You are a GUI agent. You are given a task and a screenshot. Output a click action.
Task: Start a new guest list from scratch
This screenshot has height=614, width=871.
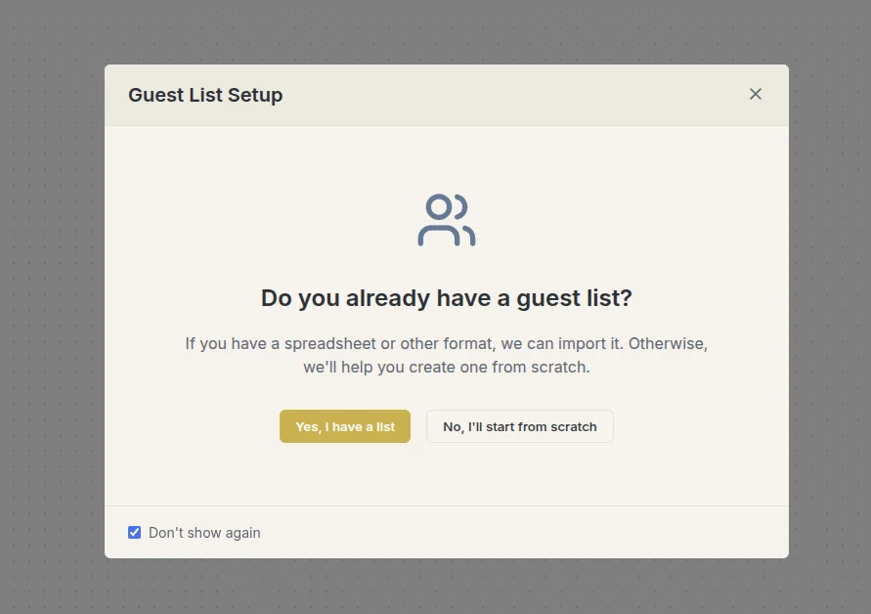[x=519, y=426]
